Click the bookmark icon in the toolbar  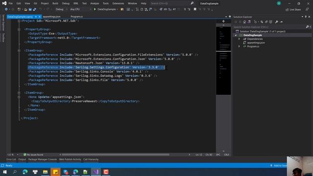tap(195, 9)
